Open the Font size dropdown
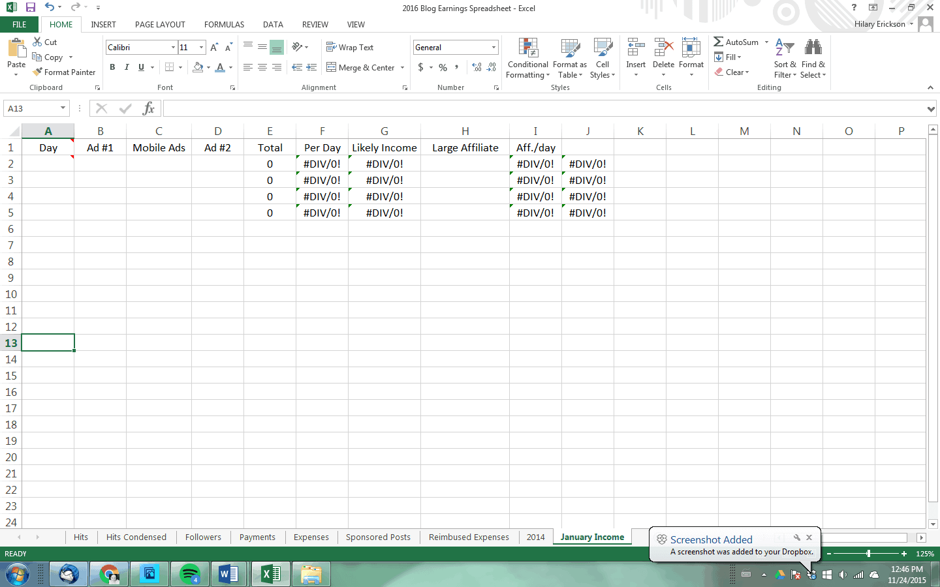The image size is (940, 587). click(x=201, y=47)
